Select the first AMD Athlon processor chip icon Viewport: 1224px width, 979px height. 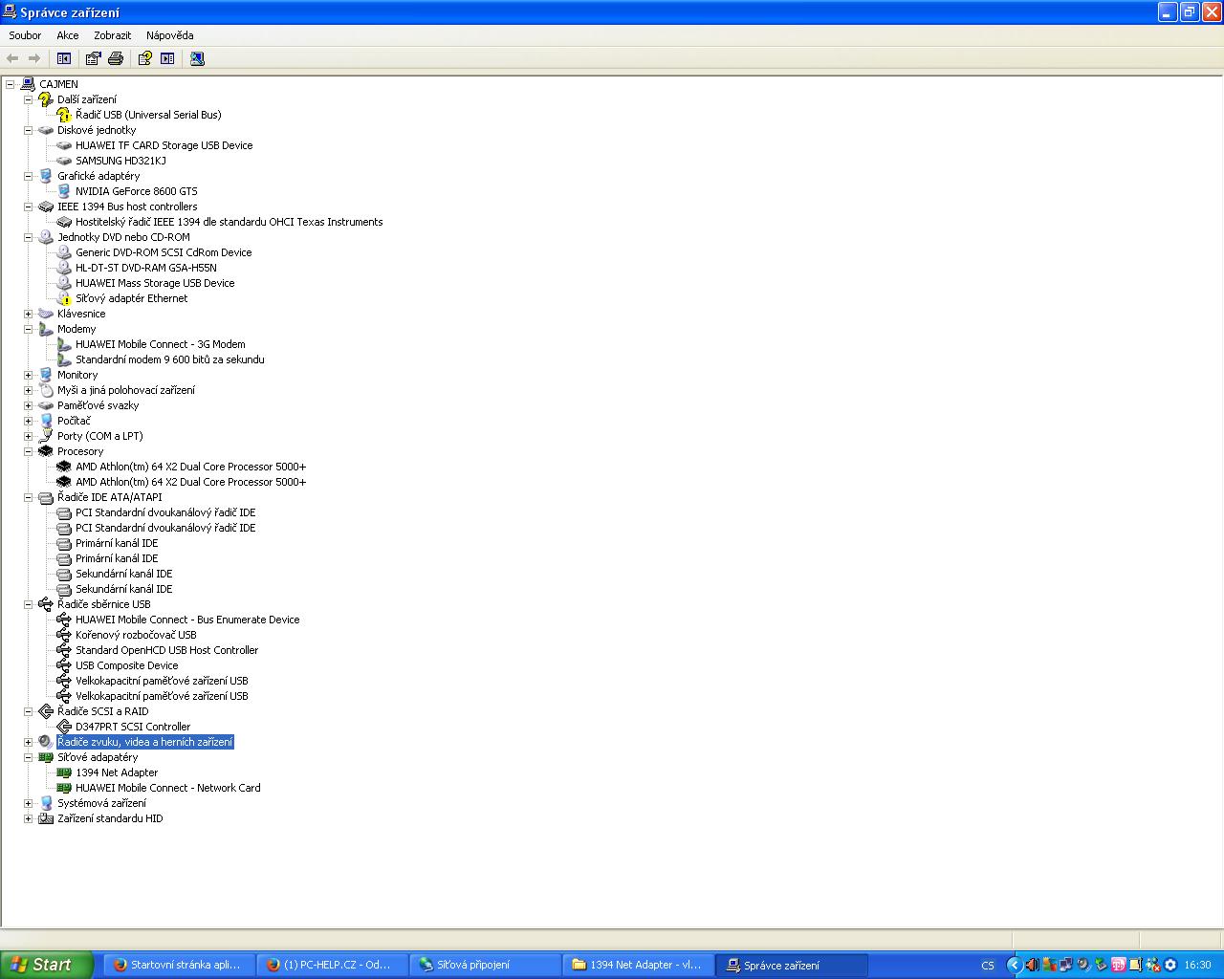coord(64,467)
